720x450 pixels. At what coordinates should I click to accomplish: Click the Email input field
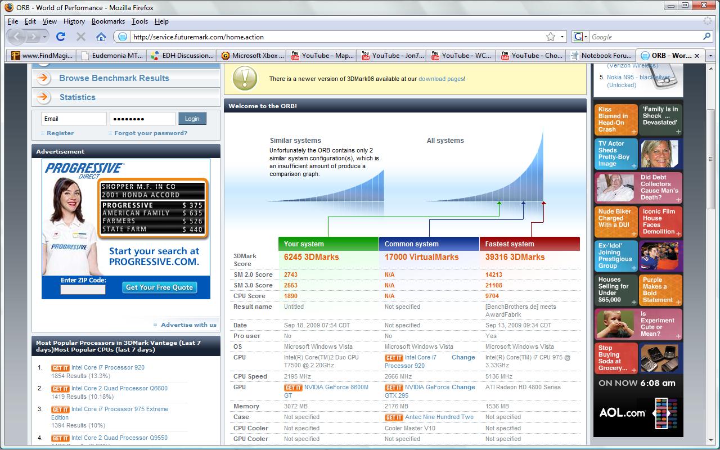click(74, 119)
